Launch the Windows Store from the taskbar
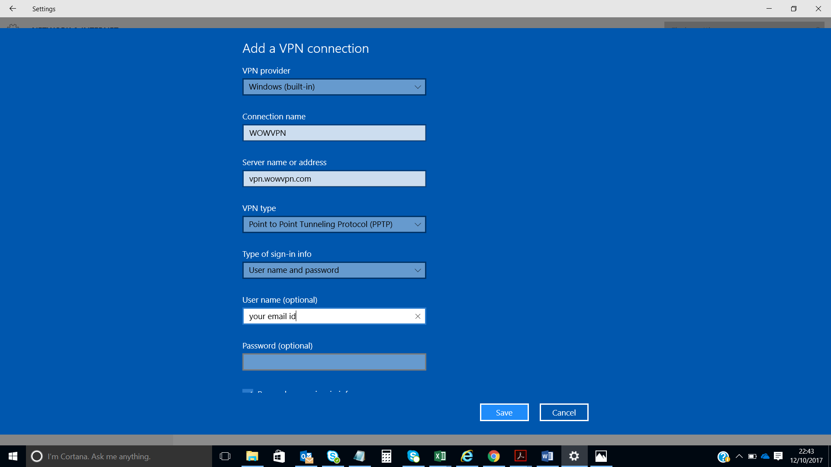The height and width of the screenshot is (467, 831). coord(279,456)
